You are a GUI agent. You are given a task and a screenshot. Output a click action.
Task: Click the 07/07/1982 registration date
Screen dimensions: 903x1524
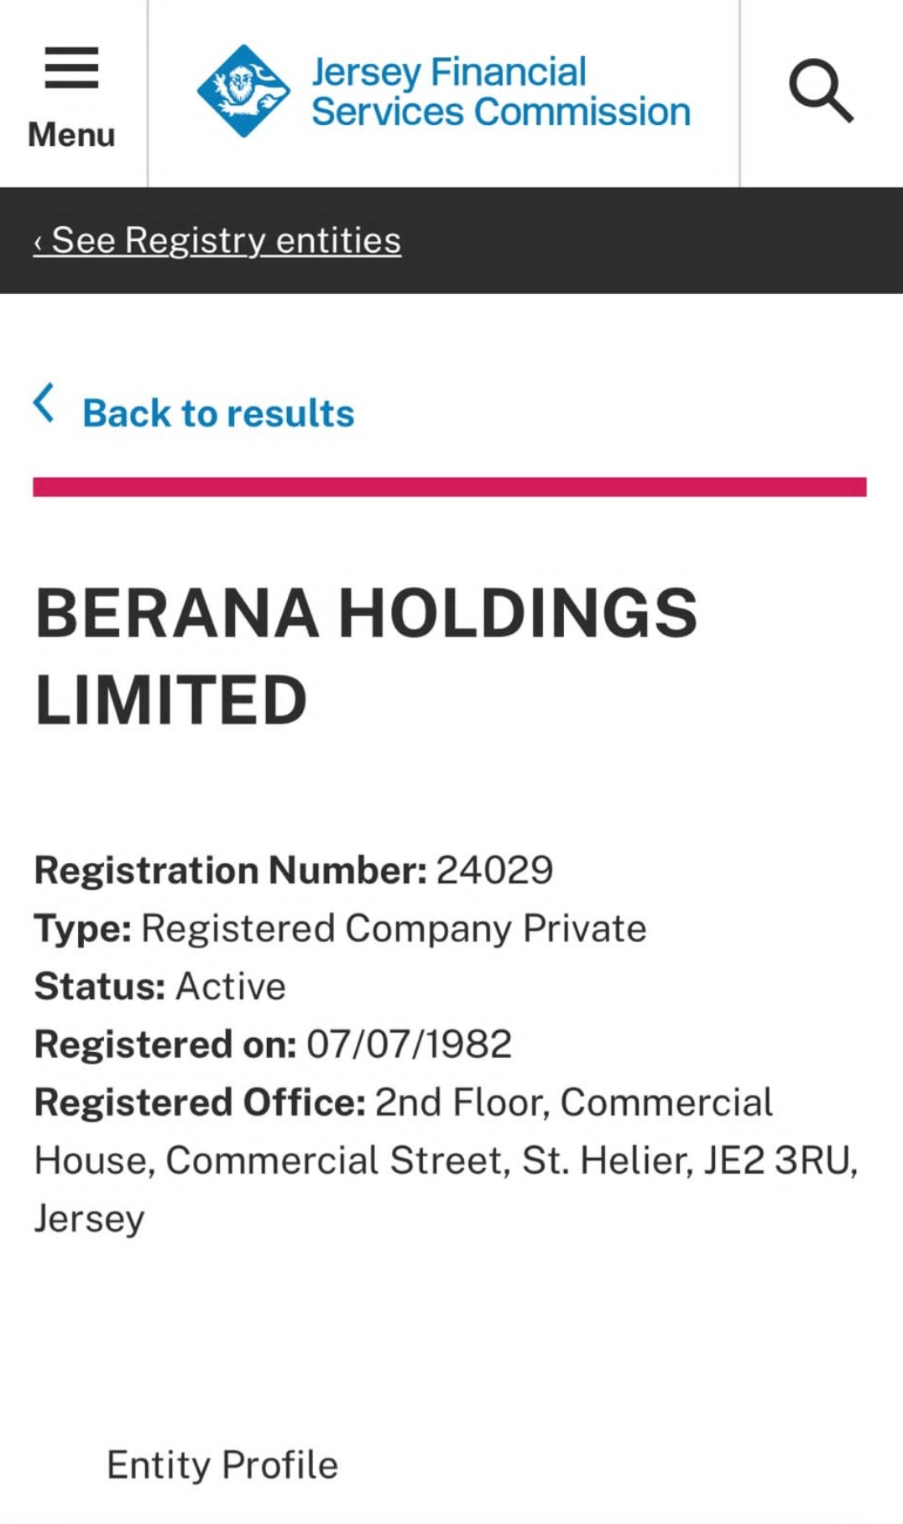tap(410, 1045)
